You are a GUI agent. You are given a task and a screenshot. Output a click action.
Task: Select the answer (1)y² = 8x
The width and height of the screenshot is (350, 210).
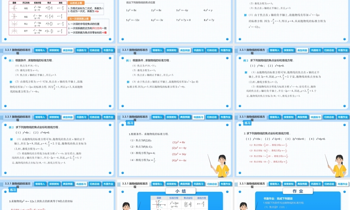click(178, 142)
